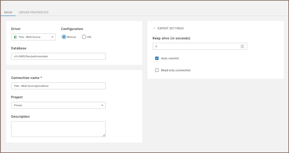Increase Keep alive value with up arrow
The width and height of the screenshot is (289, 153).
click(x=242, y=45)
